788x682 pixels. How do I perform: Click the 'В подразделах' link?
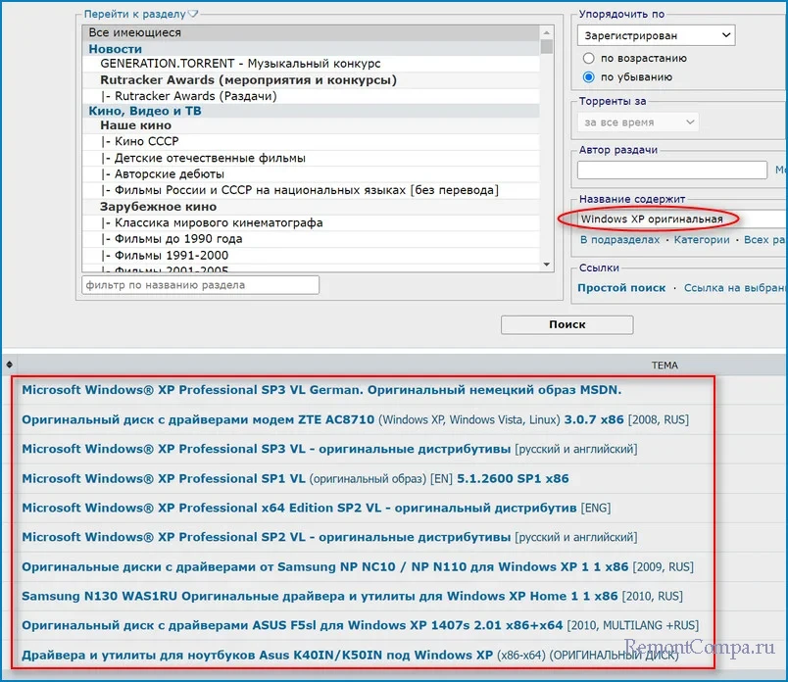point(619,240)
